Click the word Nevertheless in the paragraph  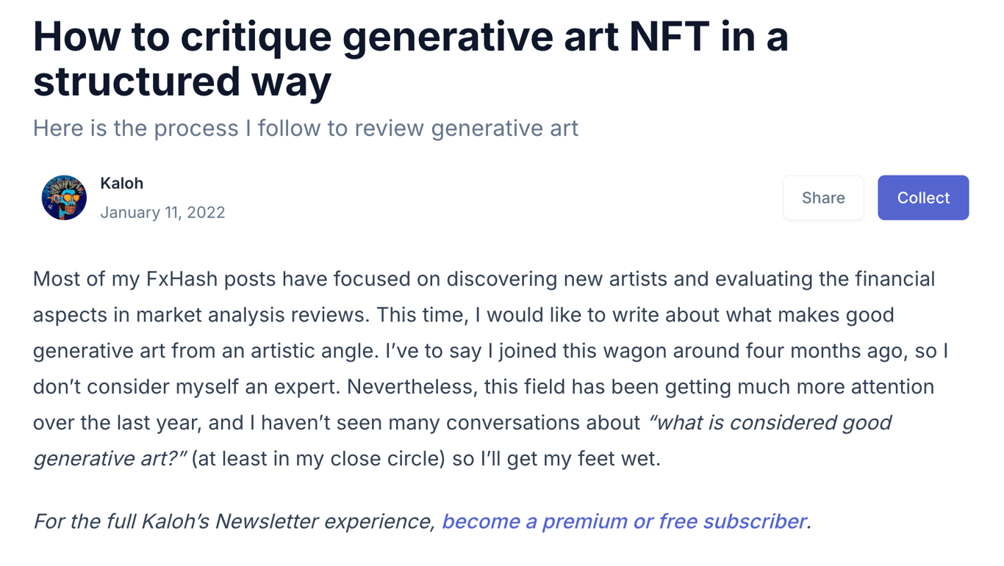409,387
